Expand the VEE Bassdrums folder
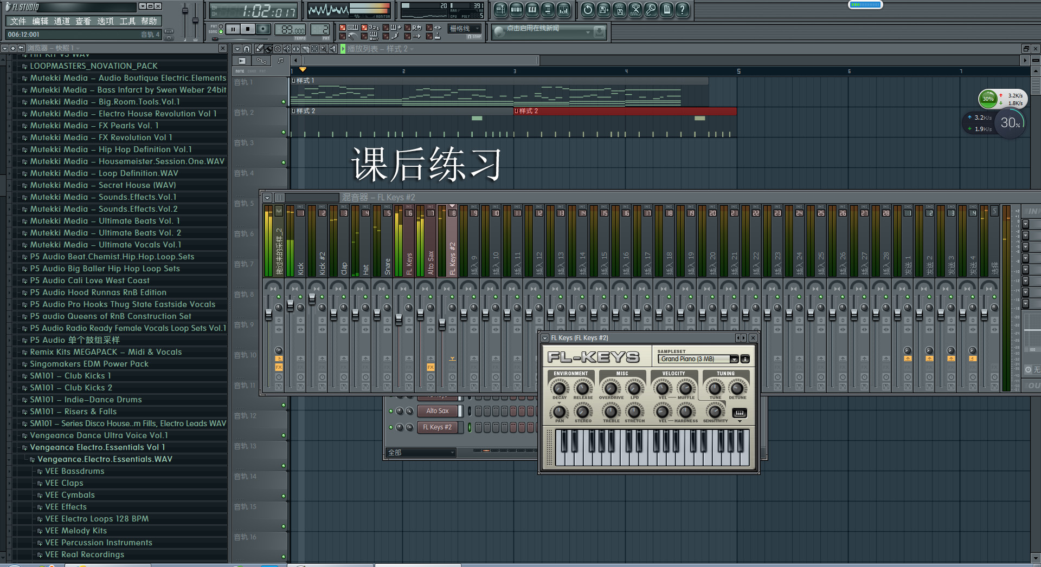1041x567 pixels. 40,472
